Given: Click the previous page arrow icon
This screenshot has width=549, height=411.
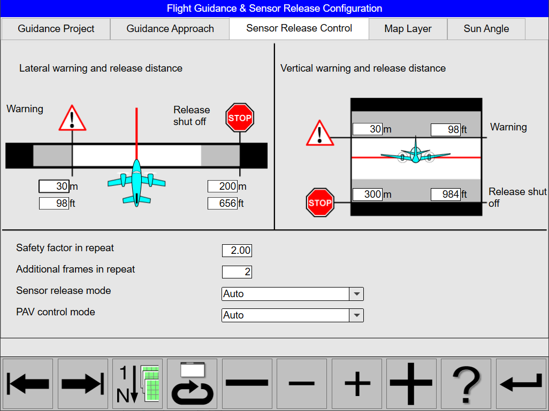Looking at the screenshot, I should [27, 384].
